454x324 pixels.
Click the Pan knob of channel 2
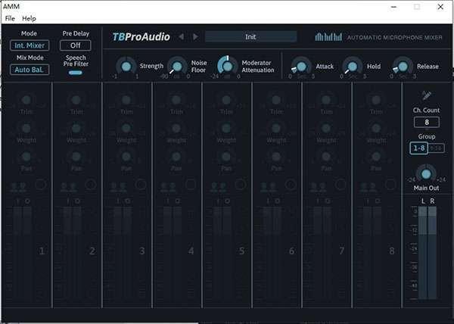click(76, 157)
